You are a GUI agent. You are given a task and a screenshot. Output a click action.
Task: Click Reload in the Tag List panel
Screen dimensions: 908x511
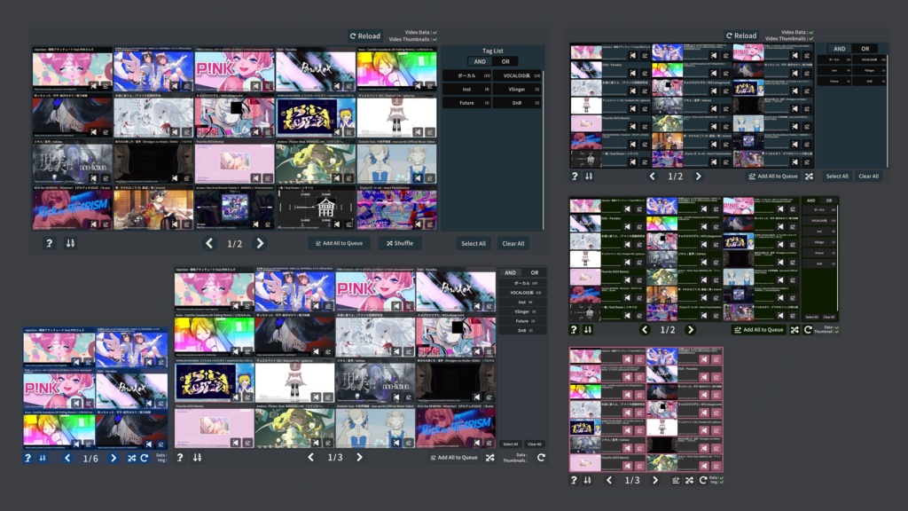(x=364, y=35)
